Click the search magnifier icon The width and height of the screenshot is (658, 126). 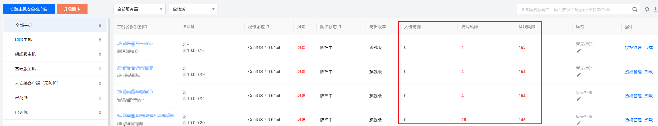point(635,9)
